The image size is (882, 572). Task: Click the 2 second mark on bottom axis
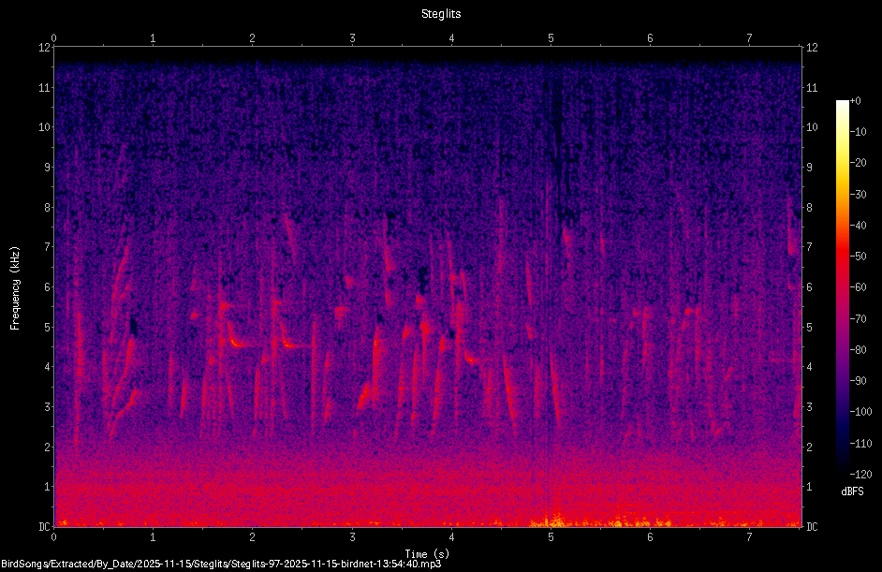pos(253,537)
